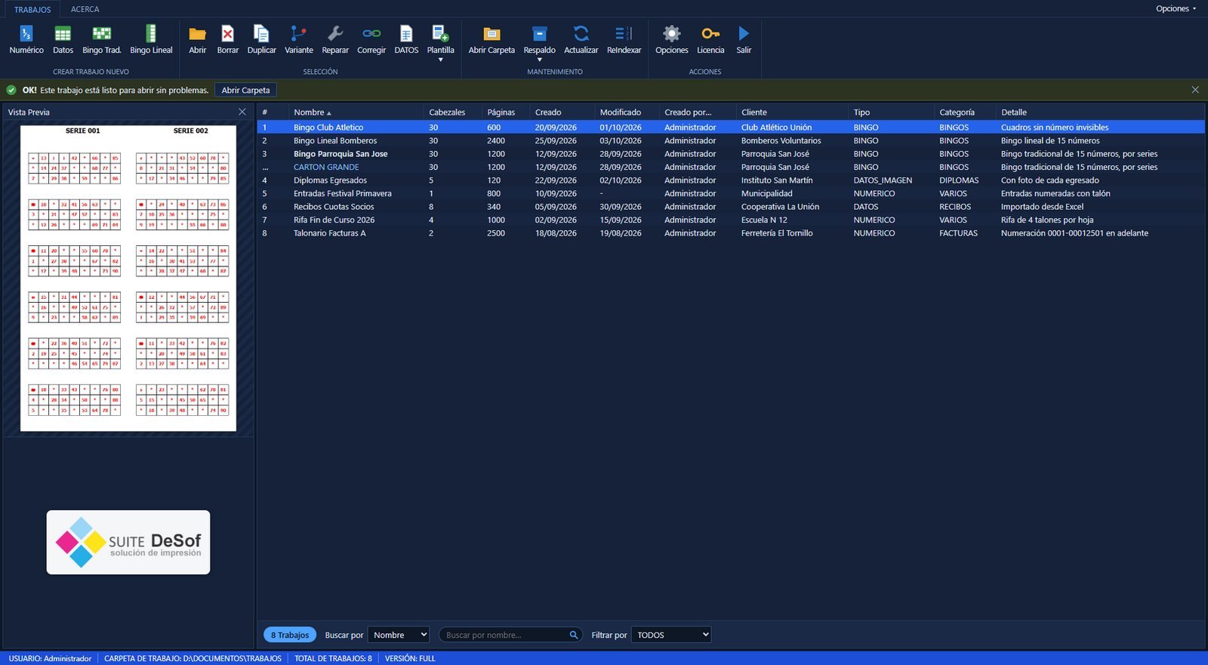Image resolution: width=1208 pixels, height=665 pixels.
Task: Close the Vista Previa panel
Action: tap(242, 112)
